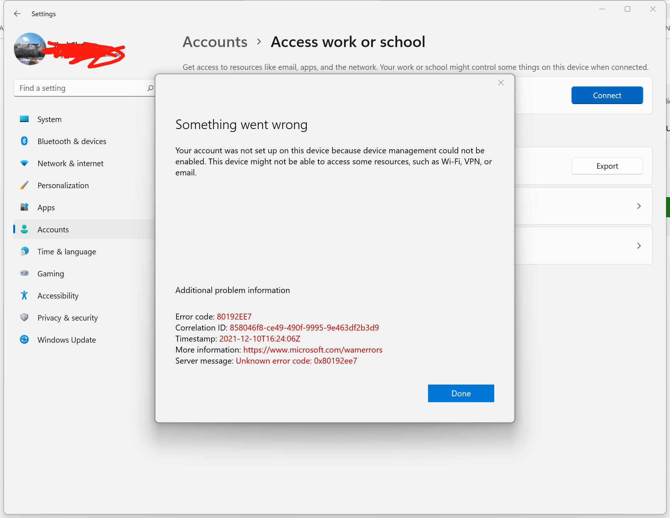Viewport: 670px width, 518px height.
Task: Click the Done button
Action: (461, 393)
